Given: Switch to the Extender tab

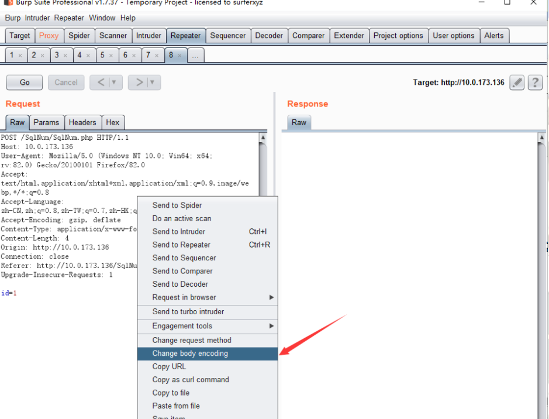Looking at the screenshot, I should pyautogui.click(x=349, y=36).
